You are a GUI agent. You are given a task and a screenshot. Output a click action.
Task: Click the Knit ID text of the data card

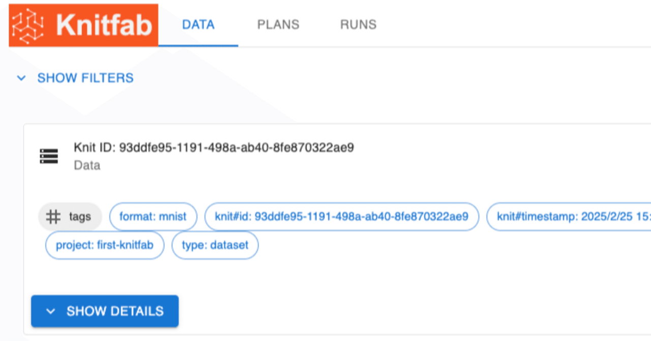[x=214, y=148]
